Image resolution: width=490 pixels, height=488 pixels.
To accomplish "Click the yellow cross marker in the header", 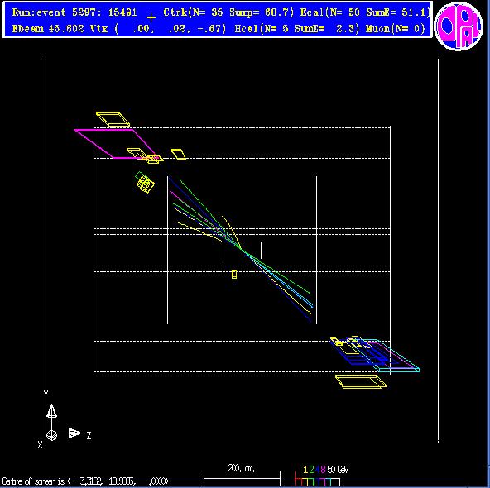I will pyautogui.click(x=151, y=17).
